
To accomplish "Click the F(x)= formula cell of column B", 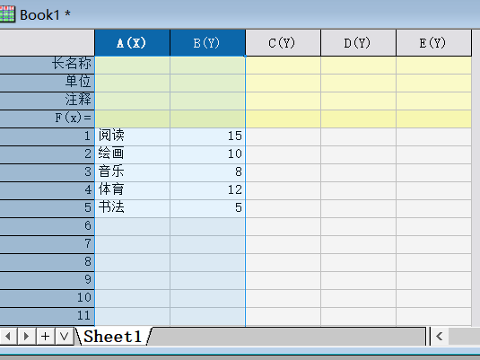I will (x=207, y=119).
